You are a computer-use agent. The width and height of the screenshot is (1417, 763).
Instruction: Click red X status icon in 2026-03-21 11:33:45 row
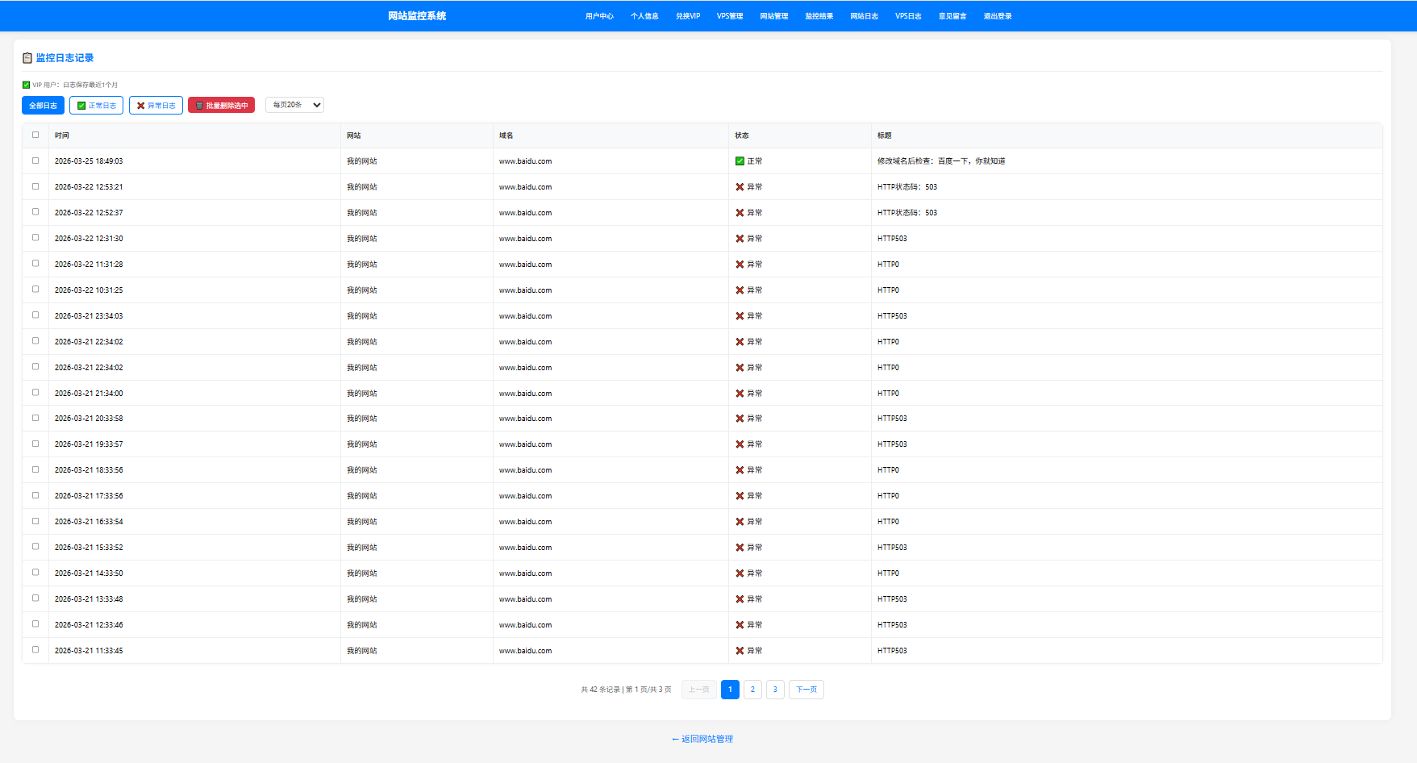tap(740, 651)
